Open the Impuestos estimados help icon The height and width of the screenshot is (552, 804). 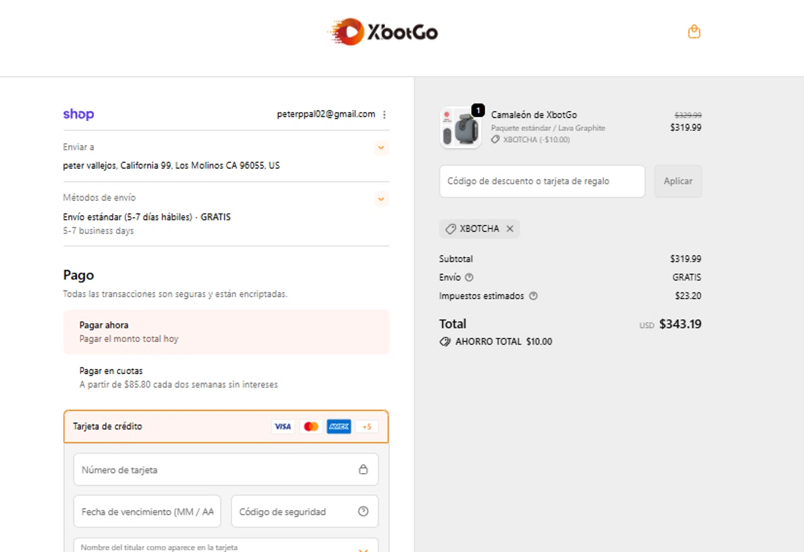pyautogui.click(x=533, y=296)
